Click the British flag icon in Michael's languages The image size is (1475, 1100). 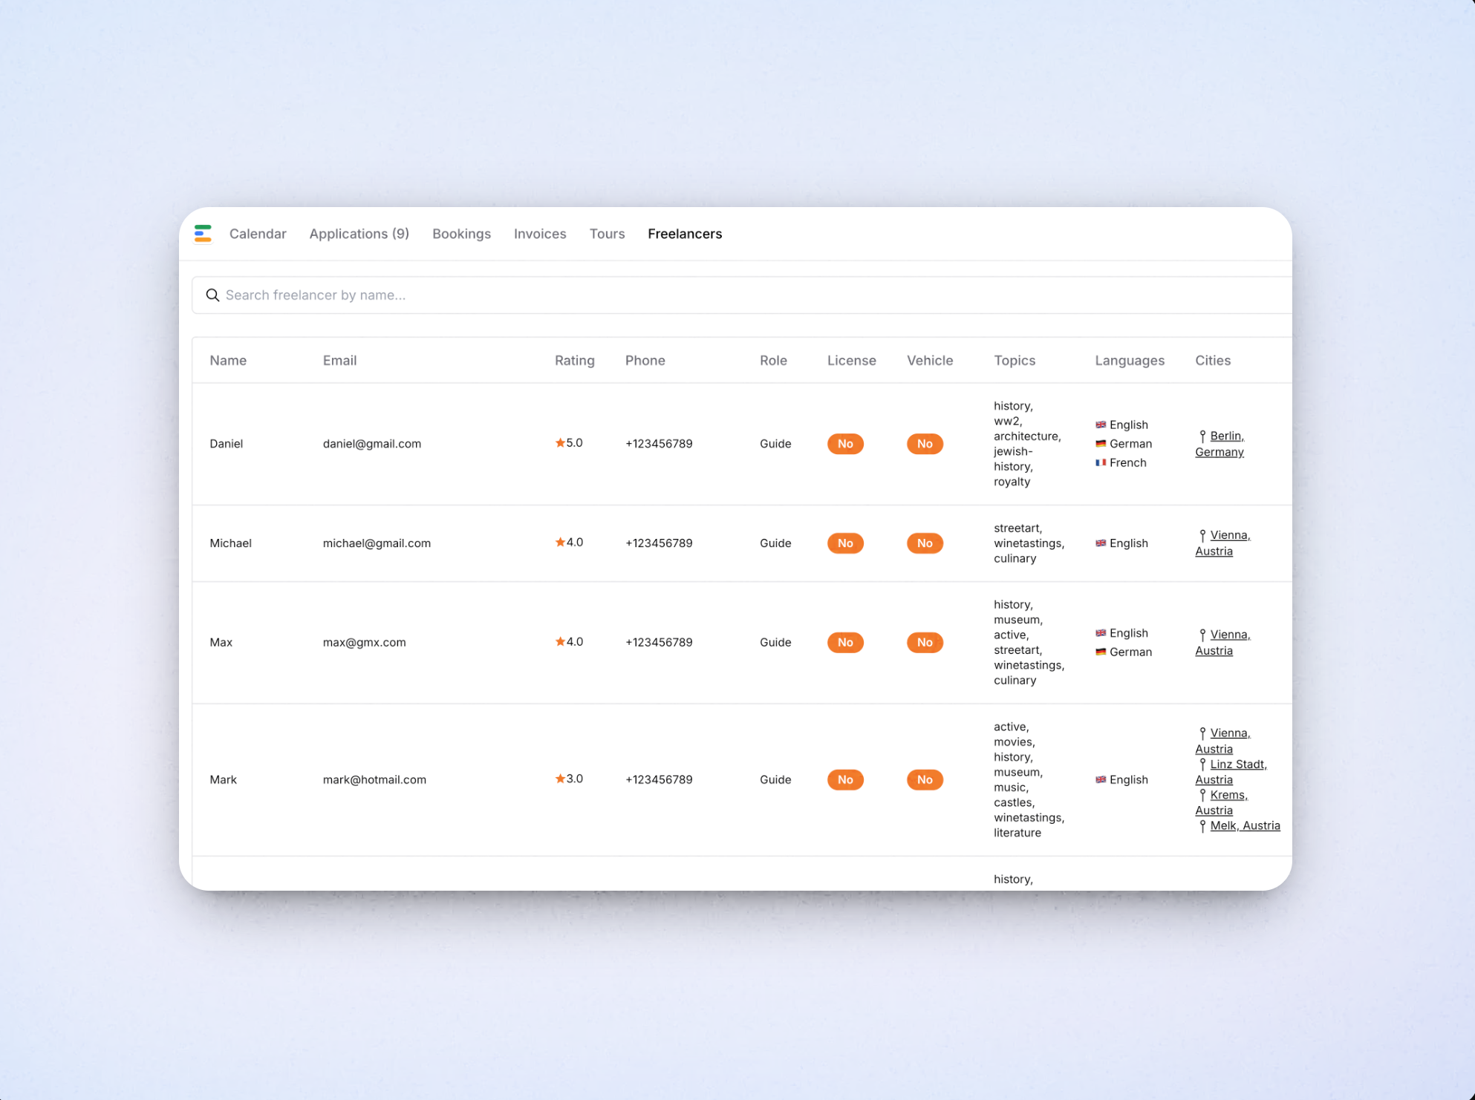click(x=1101, y=543)
